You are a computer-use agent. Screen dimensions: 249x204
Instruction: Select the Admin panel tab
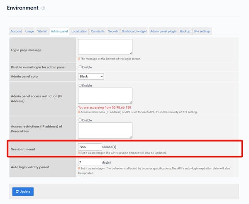pos(59,31)
